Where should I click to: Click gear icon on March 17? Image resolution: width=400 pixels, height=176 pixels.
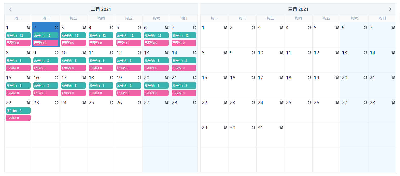(x=281, y=77)
